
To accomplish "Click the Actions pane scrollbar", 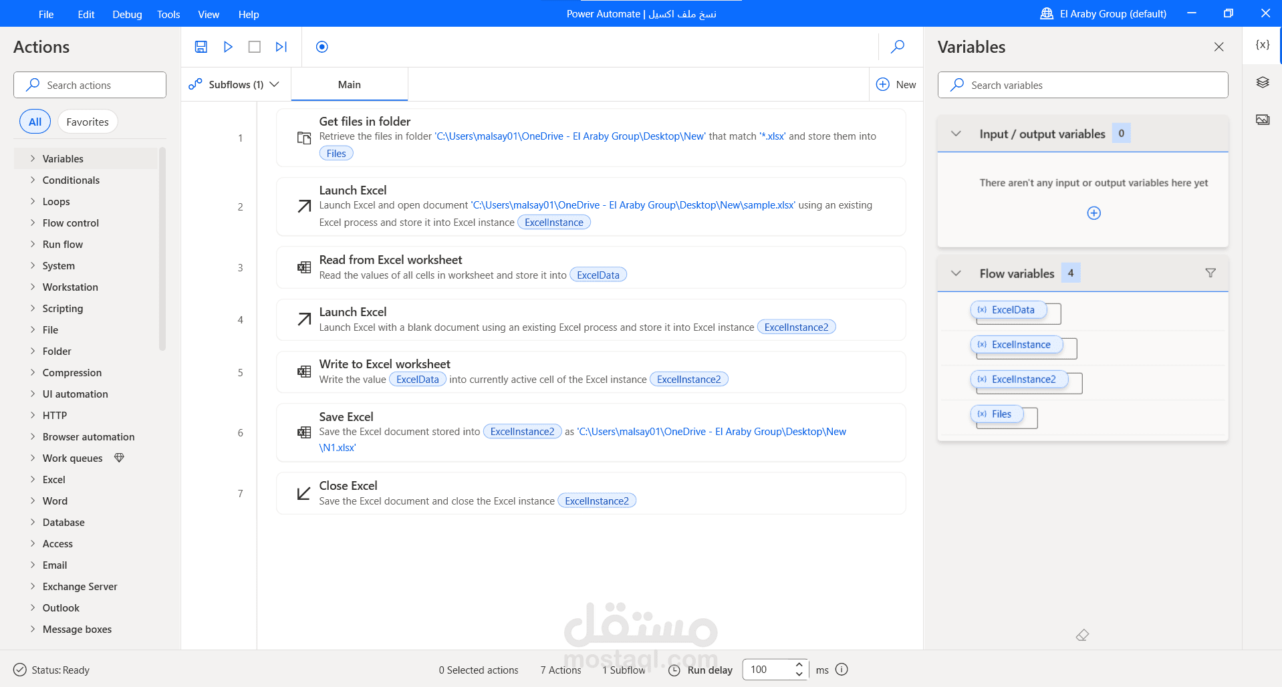I will (162, 249).
